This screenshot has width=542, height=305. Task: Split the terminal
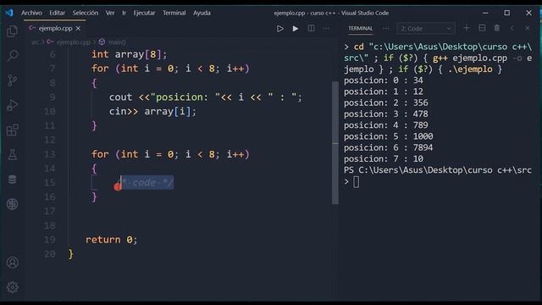coord(482,28)
